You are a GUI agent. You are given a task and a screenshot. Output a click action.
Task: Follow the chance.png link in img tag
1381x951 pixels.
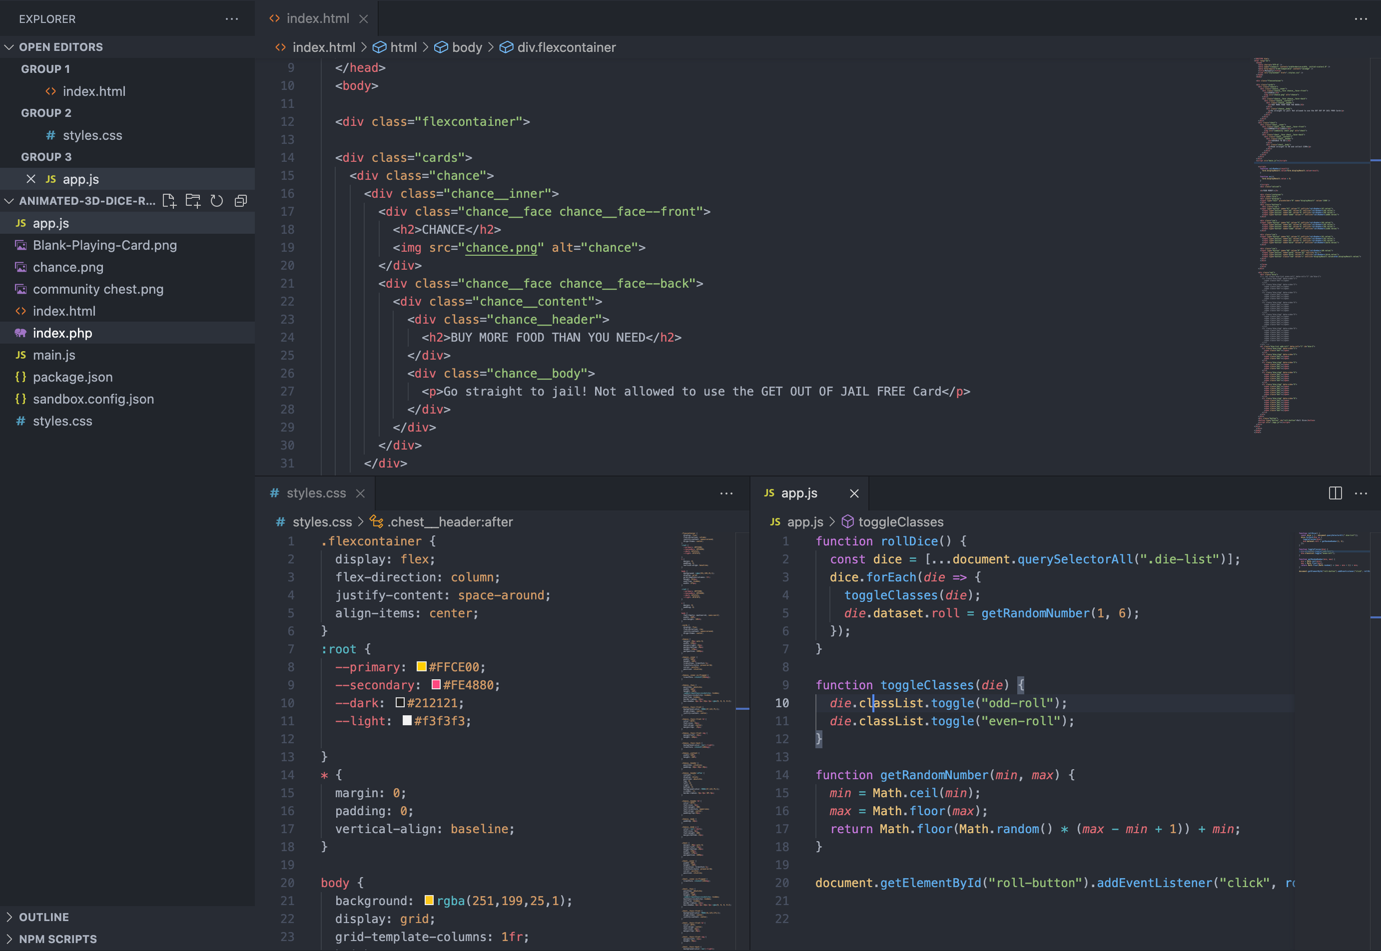[500, 247]
